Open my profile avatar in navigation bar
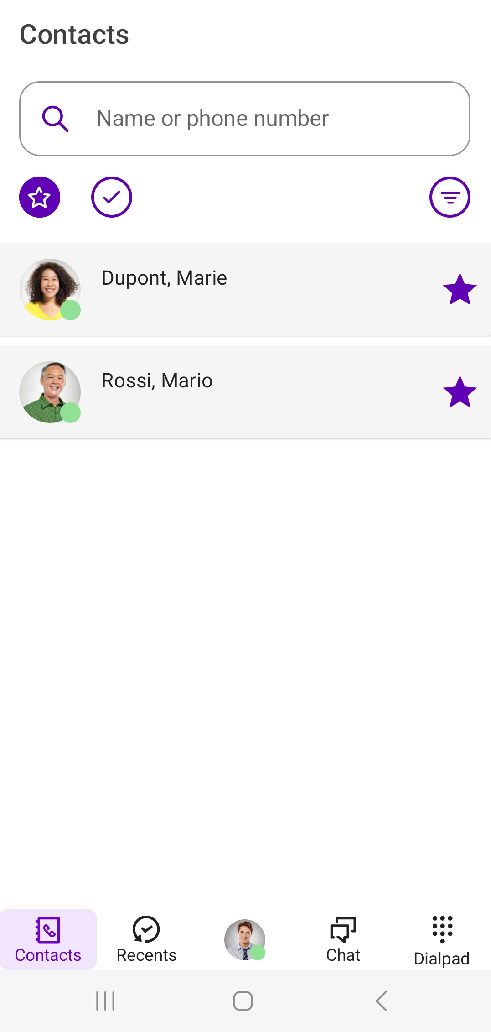This screenshot has width=491, height=1032. tap(245, 939)
